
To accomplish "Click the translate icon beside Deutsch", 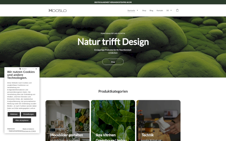I will (x=20, y=69).
